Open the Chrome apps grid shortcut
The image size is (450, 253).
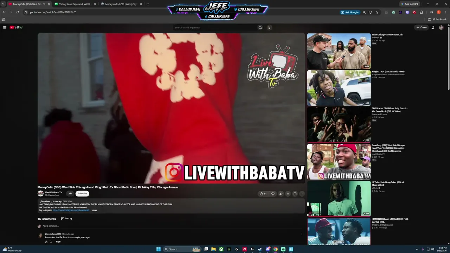(x=3, y=19)
